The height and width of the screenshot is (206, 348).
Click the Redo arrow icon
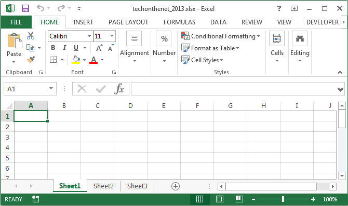61,8
